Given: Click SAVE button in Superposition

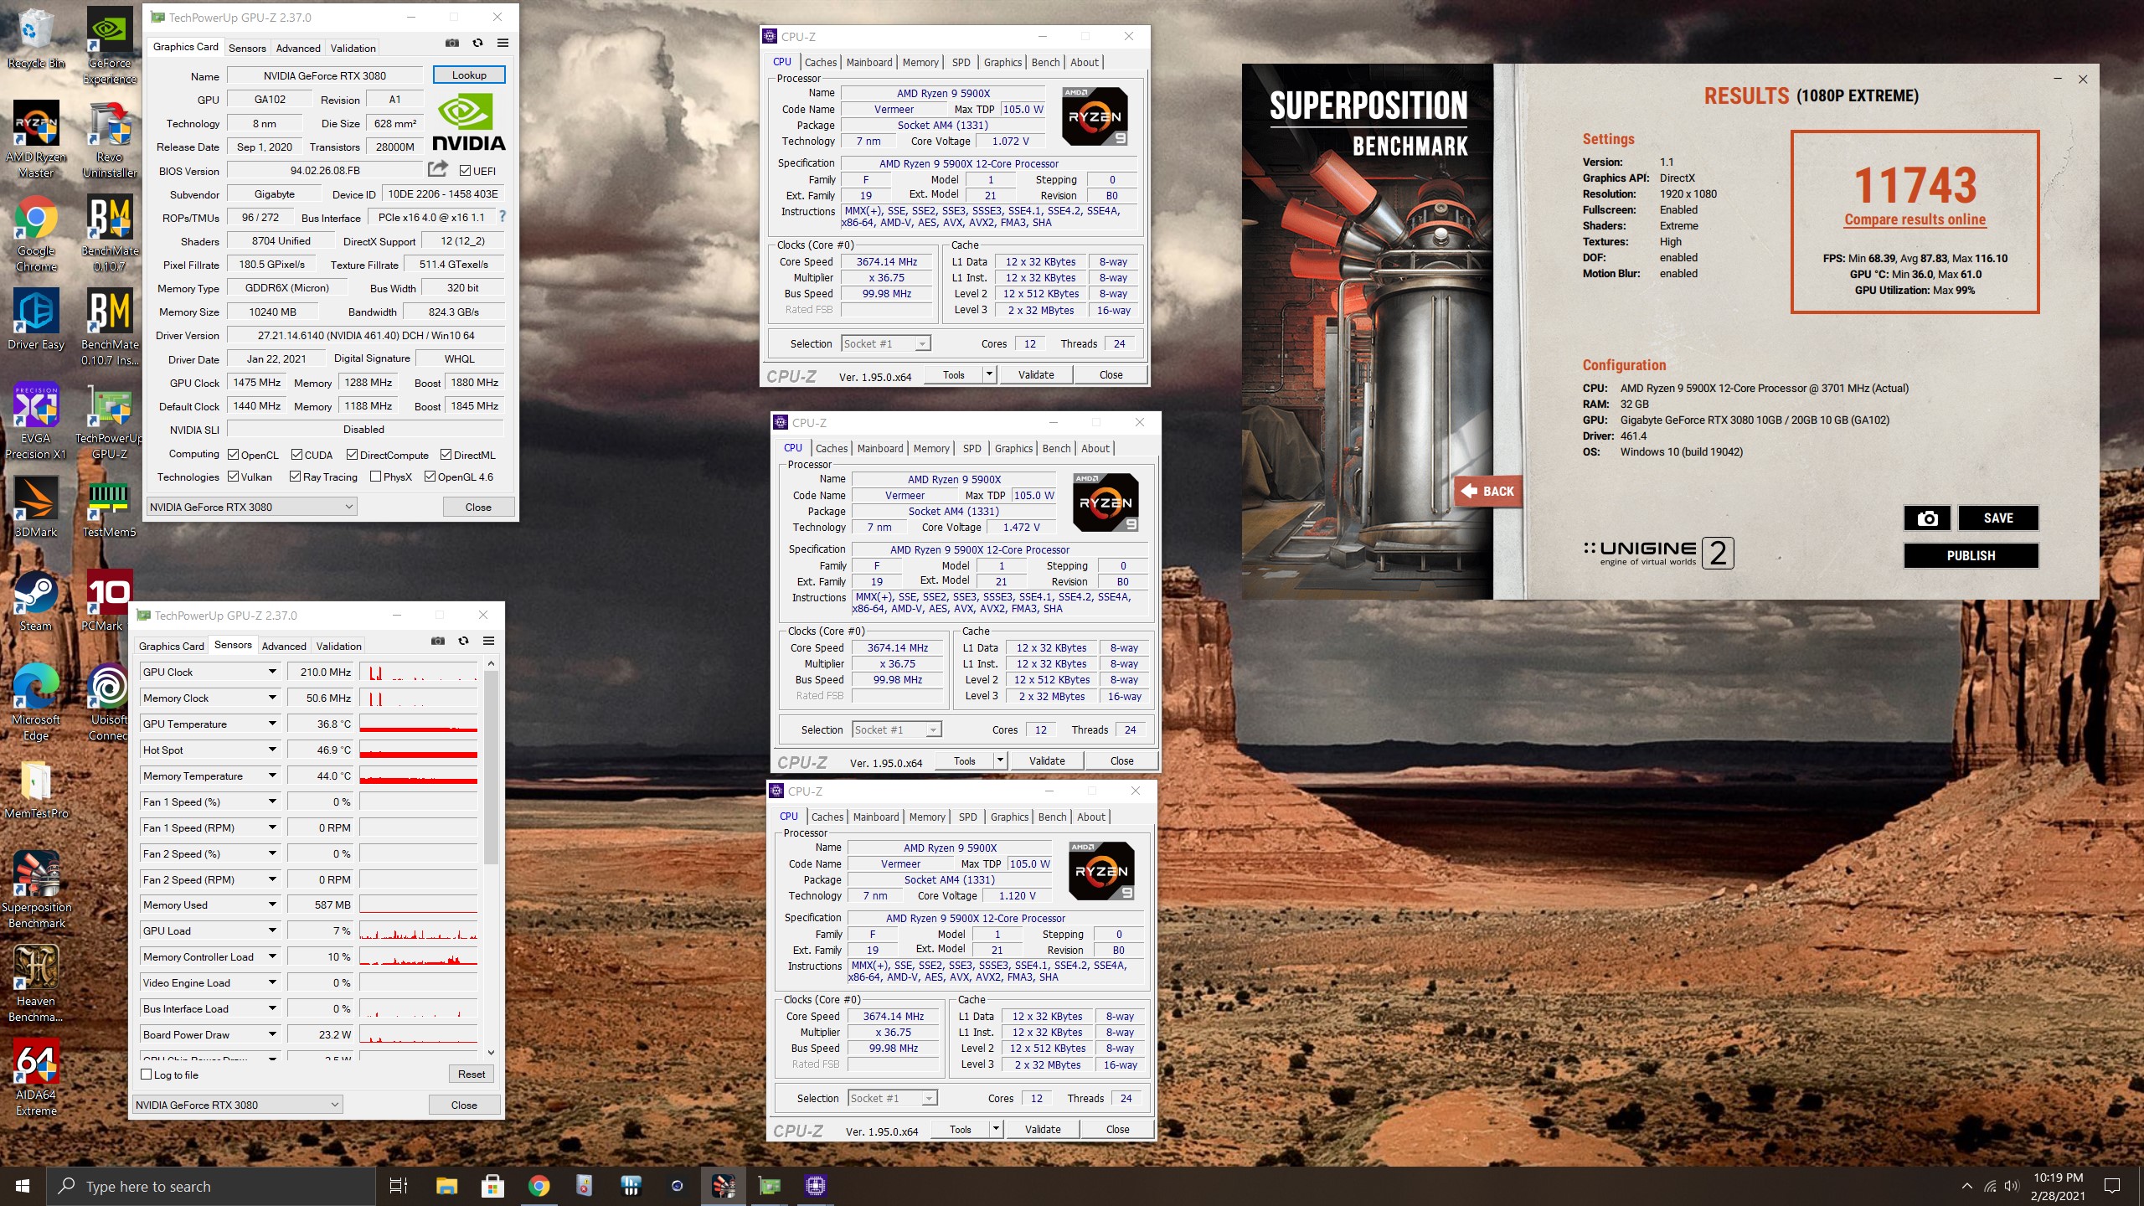Looking at the screenshot, I should (x=1997, y=518).
